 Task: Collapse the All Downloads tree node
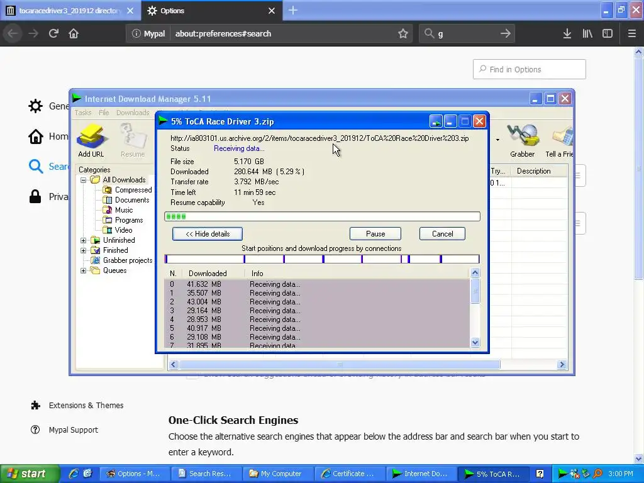click(84, 180)
